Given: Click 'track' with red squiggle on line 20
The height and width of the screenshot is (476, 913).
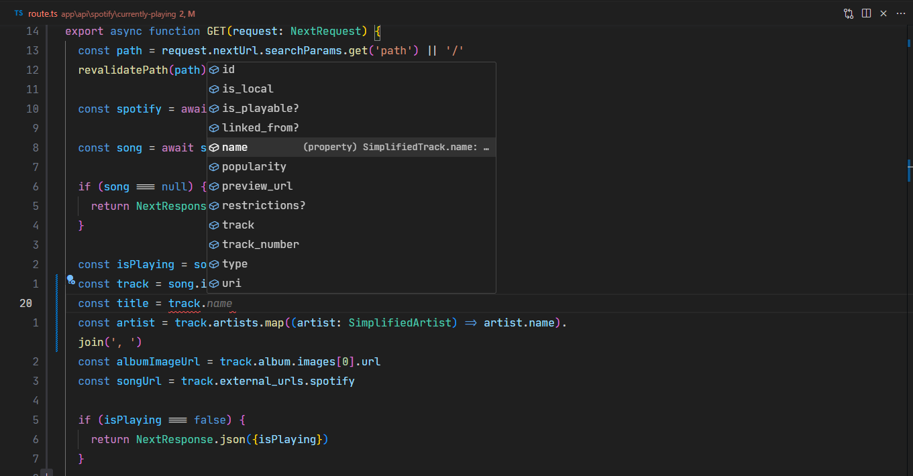Looking at the screenshot, I should 184,303.
